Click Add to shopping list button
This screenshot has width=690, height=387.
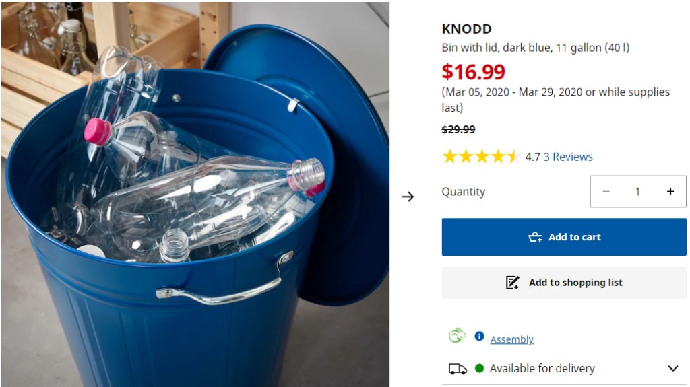click(x=564, y=283)
